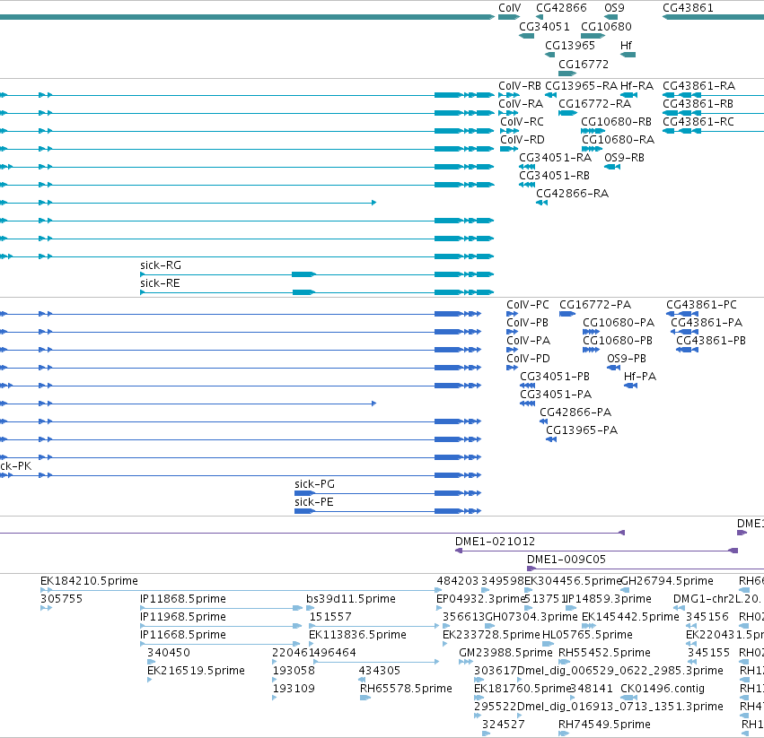Select the OS9 gene label
Image resolution: width=764 pixels, height=738 pixels.
coord(614,8)
